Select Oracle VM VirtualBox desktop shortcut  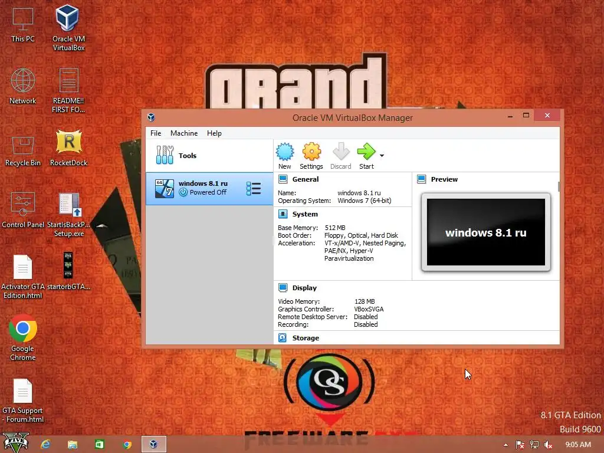click(68, 28)
